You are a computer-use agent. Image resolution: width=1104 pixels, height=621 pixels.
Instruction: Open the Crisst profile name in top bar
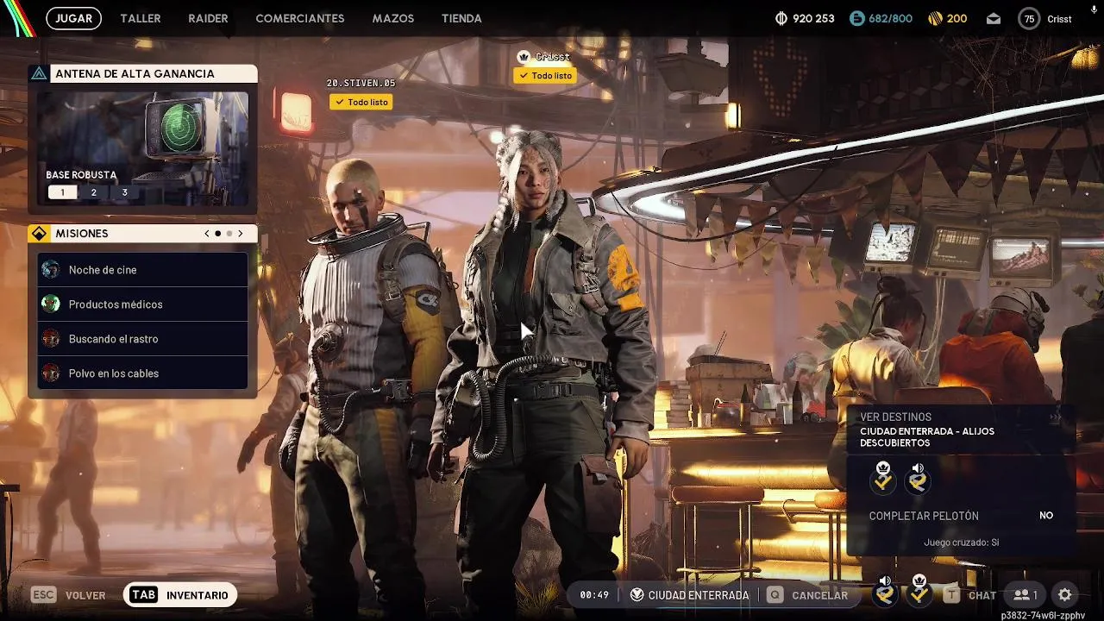(1059, 18)
